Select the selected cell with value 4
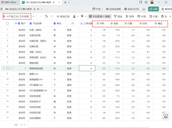This screenshot has width=172, height=128. (87, 68)
